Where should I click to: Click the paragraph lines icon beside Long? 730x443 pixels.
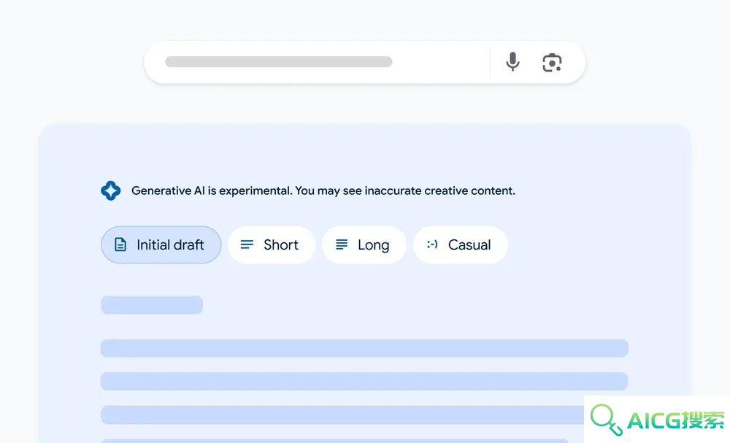pos(342,244)
